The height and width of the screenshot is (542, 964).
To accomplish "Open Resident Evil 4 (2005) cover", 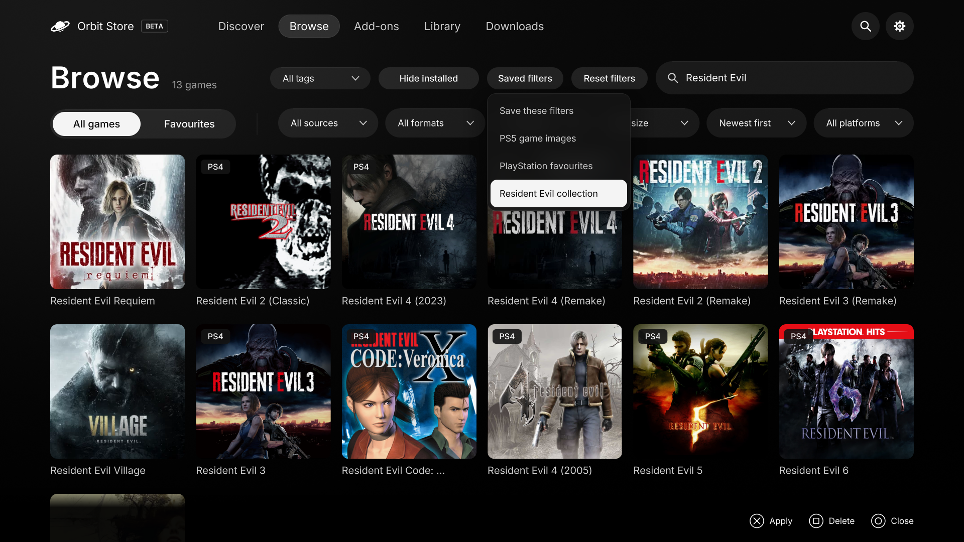I will click(555, 391).
